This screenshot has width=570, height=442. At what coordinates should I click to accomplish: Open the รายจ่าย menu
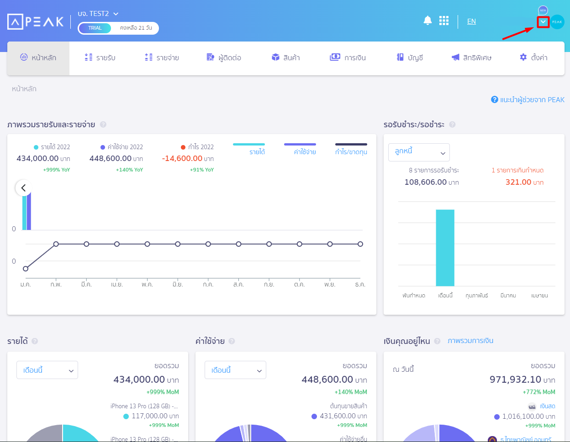click(162, 58)
